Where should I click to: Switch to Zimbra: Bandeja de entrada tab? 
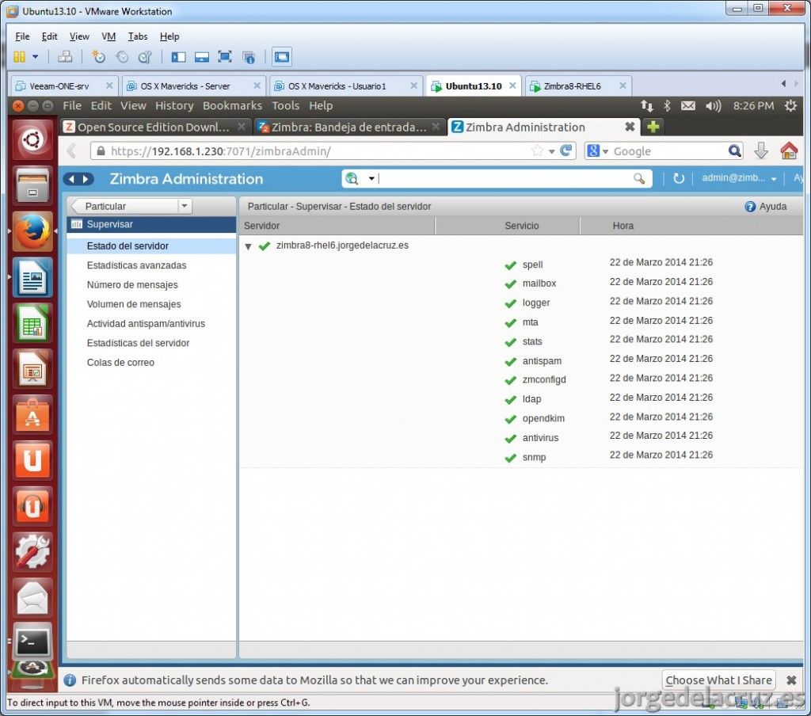pos(349,127)
